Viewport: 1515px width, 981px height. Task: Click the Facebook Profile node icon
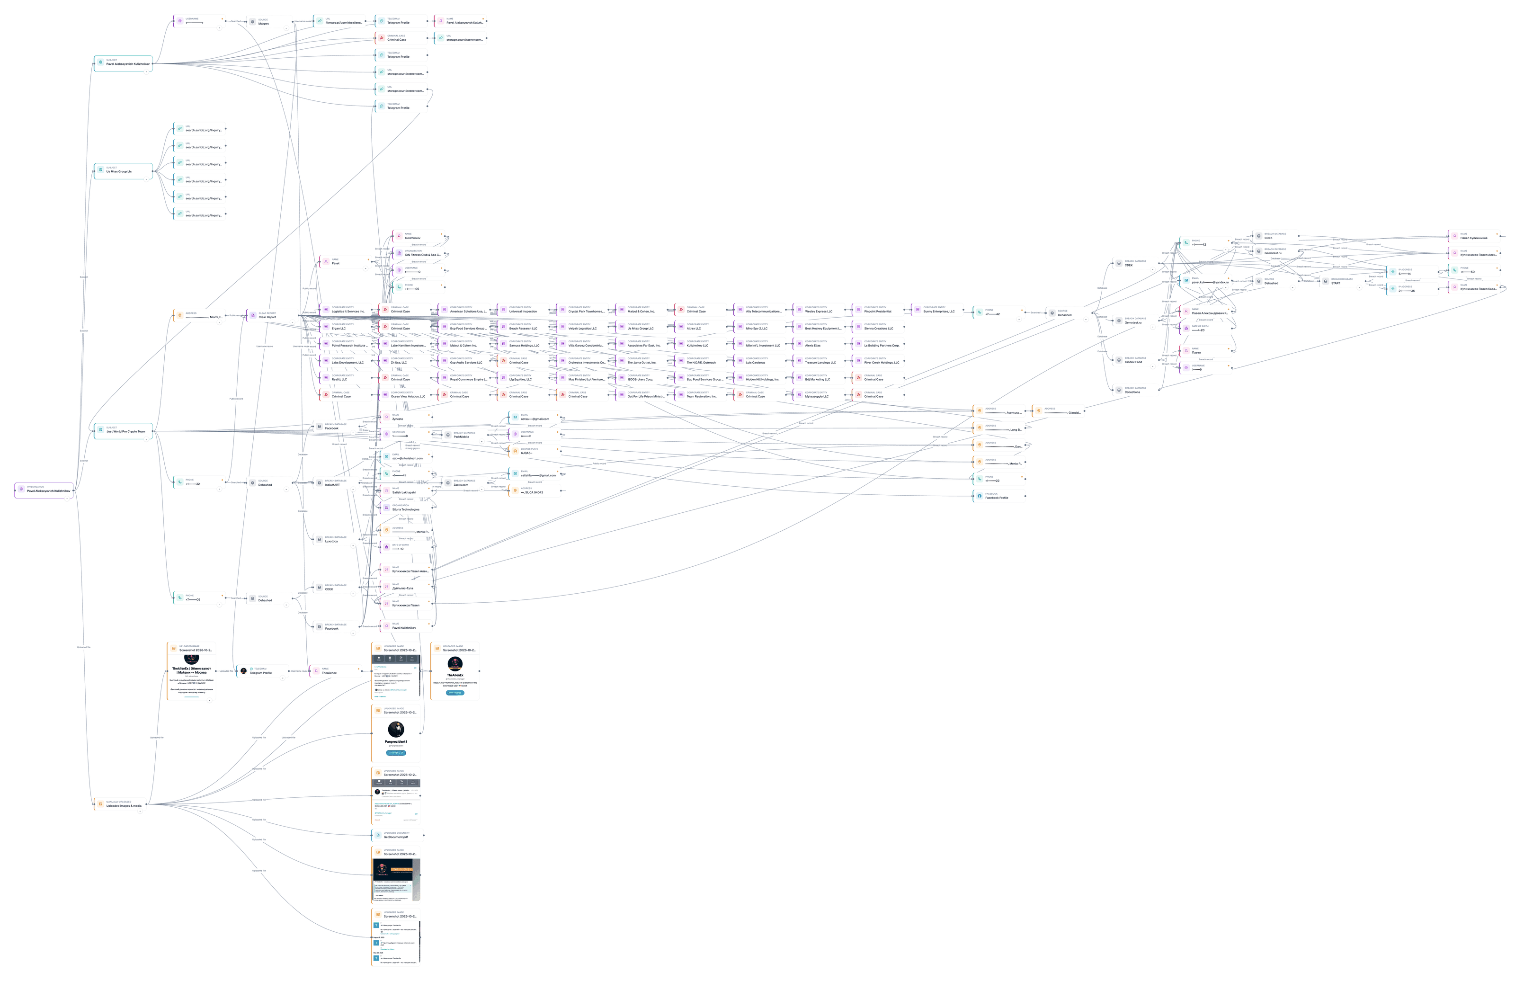[980, 496]
